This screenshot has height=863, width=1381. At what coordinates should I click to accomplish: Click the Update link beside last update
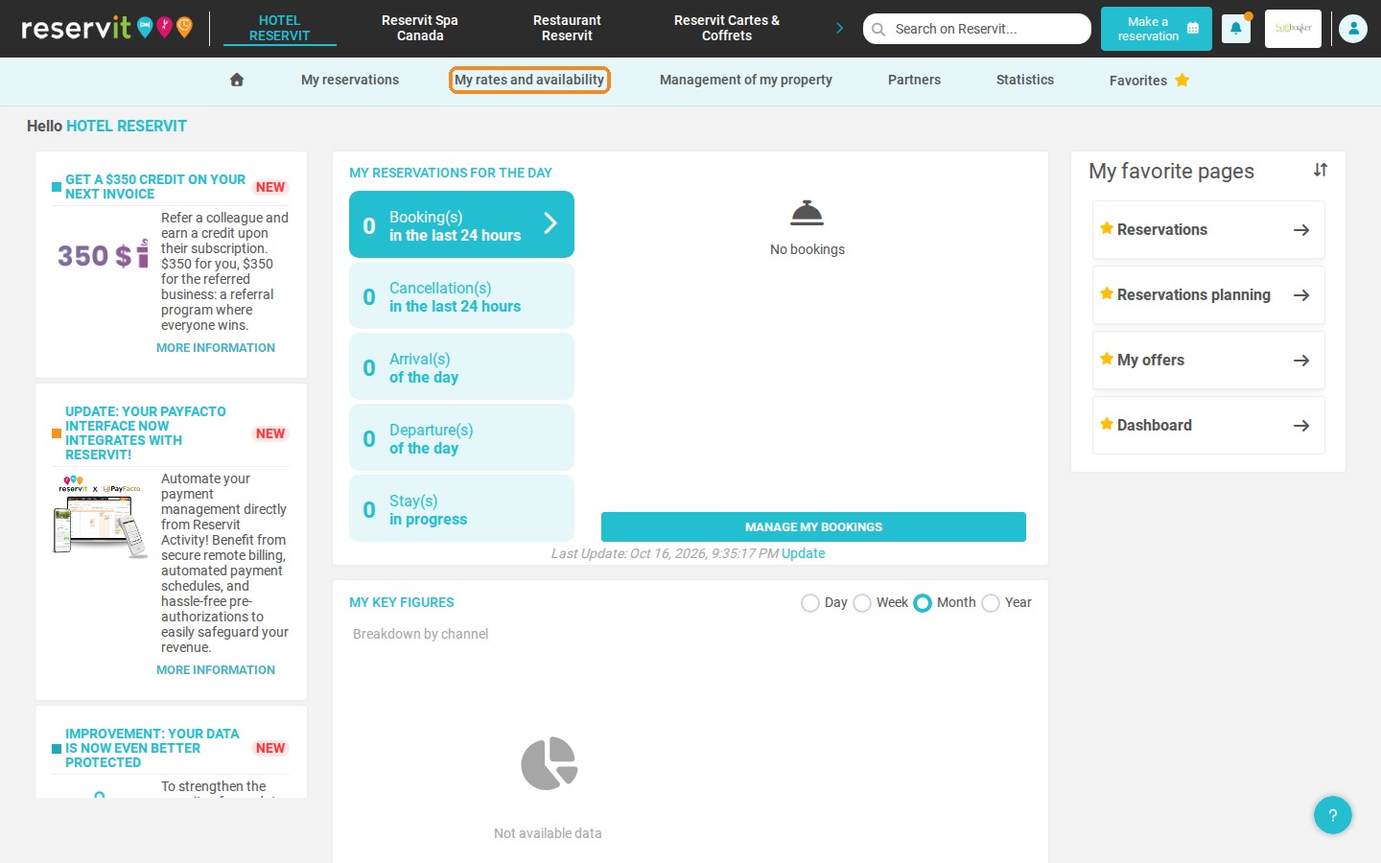point(803,553)
